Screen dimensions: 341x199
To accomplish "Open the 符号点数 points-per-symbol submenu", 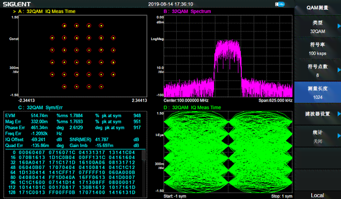I will [x=317, y=71].
